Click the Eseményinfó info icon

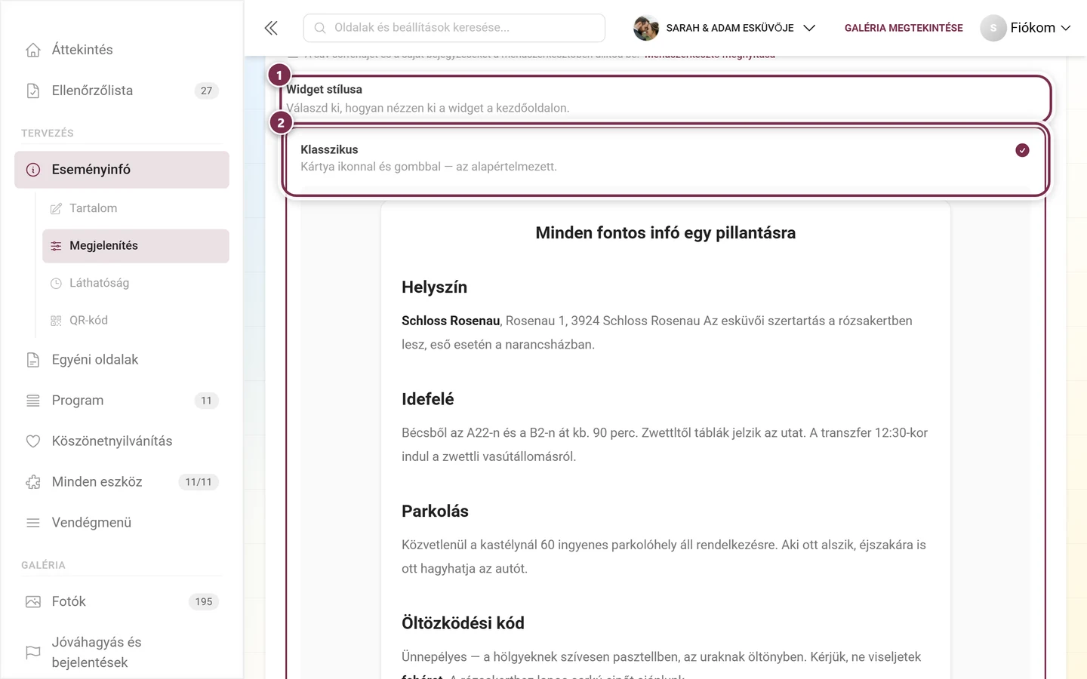click(x=33, y=170)
